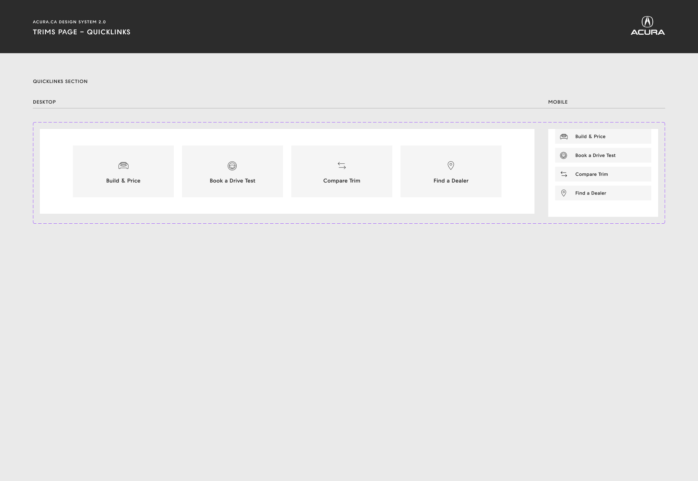Tap the mobile Build & Price text

click(590, 137)
